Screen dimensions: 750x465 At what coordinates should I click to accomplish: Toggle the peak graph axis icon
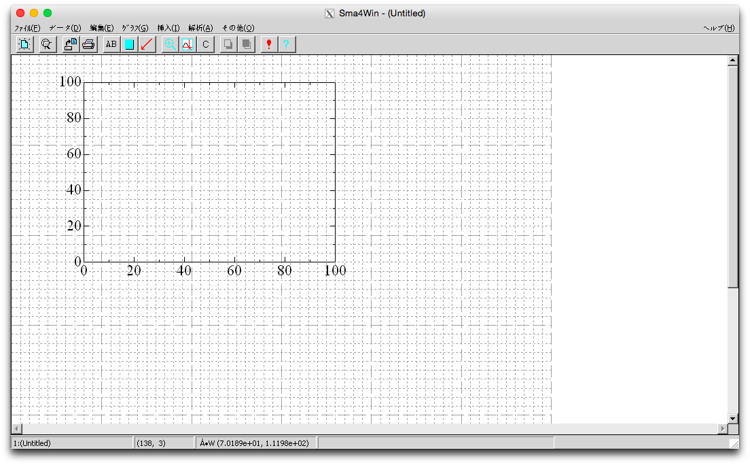[187, 44]
